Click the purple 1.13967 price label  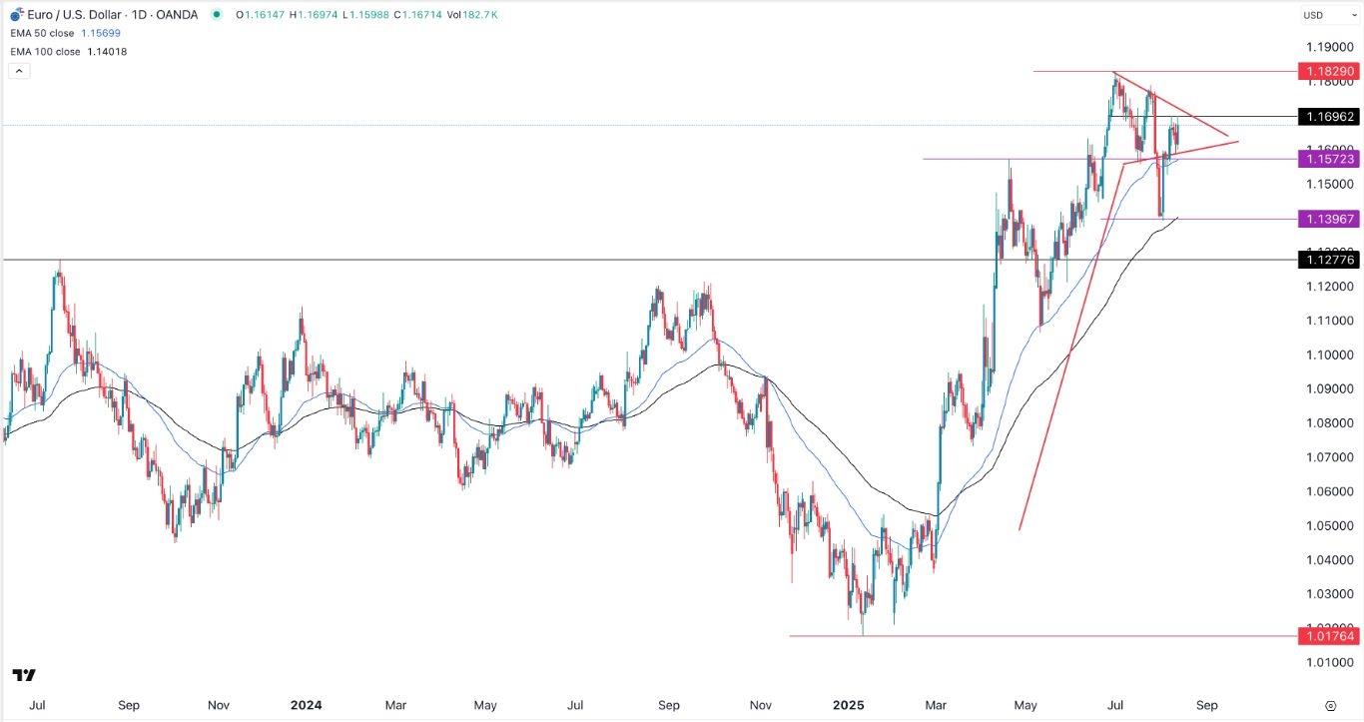click(x=1327, y=219)
